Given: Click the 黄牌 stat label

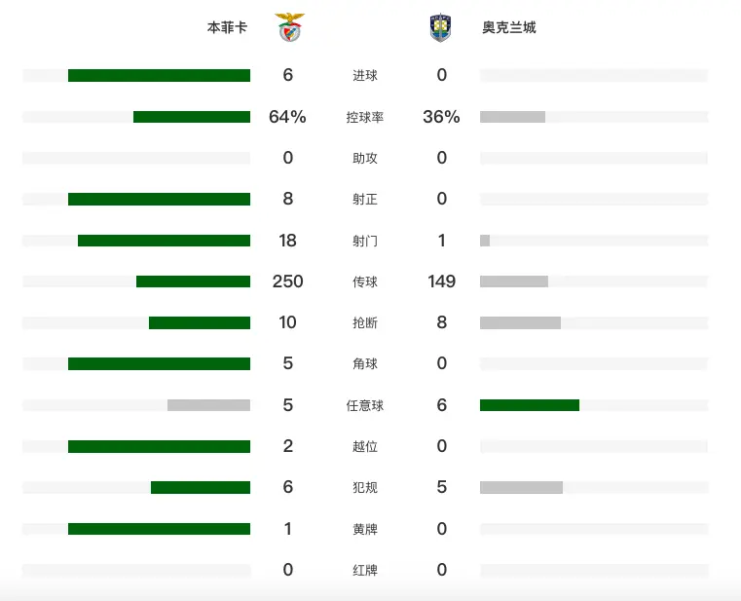Looking at the screenshot, I should point(365,529).
